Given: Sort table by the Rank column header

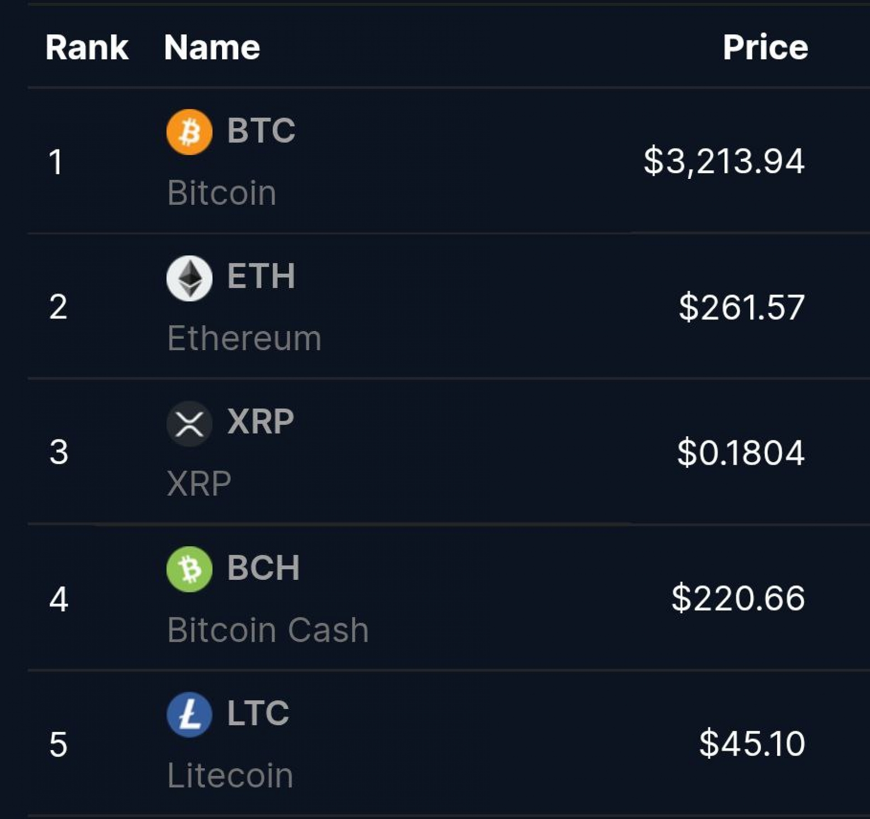Looking at the screenshot, I should pos(87,47).
